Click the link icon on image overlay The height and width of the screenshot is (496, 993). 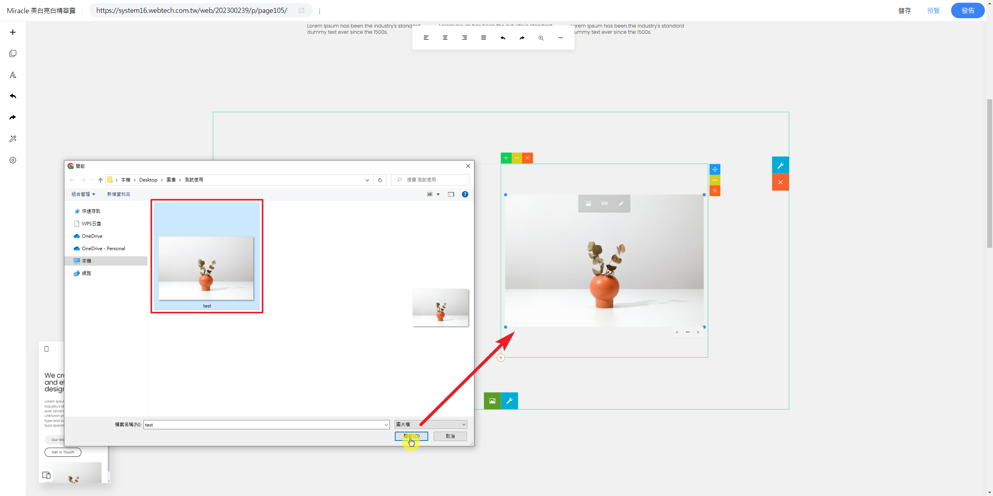pyautogui.click(x=604, y=203)
